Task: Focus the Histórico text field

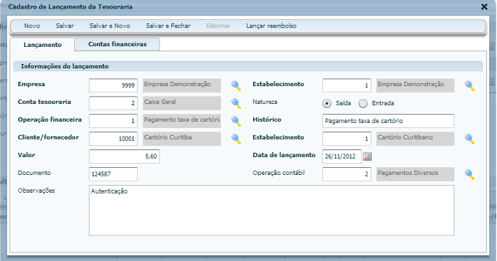Action: point(388,121)
